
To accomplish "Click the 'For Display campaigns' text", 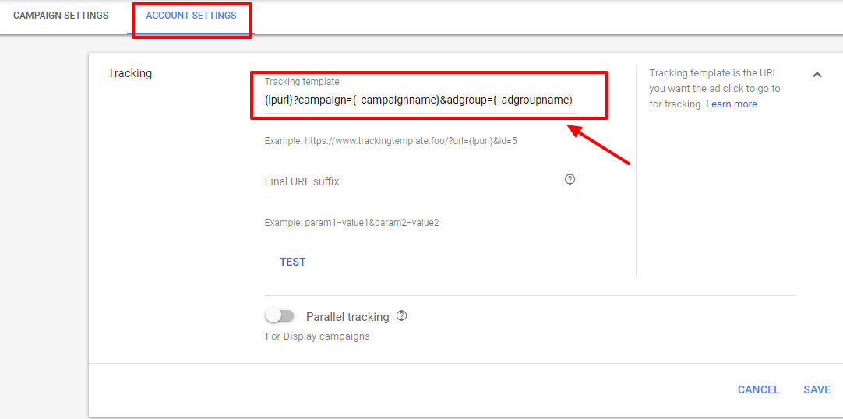I will click(318, 336).
